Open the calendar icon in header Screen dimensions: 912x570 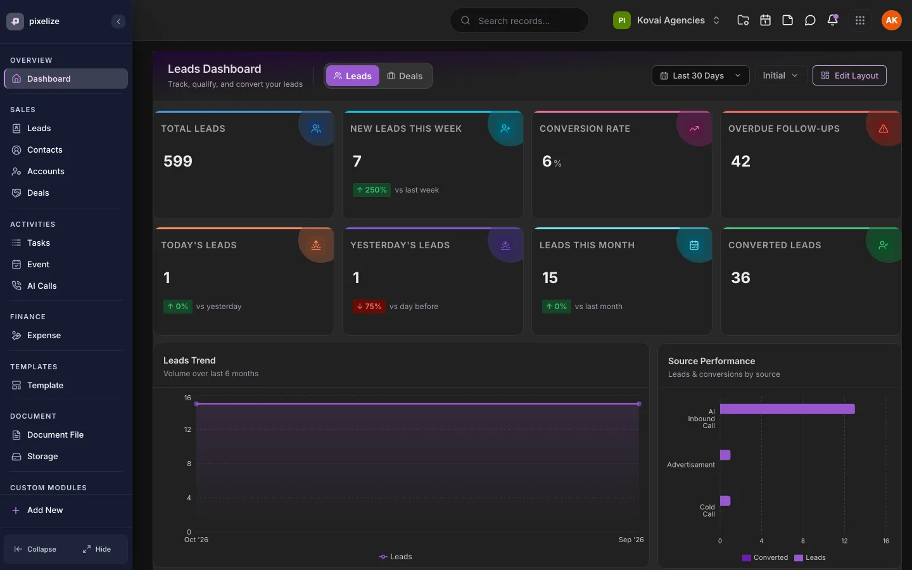pyautogui.click(x=765, y=20)
